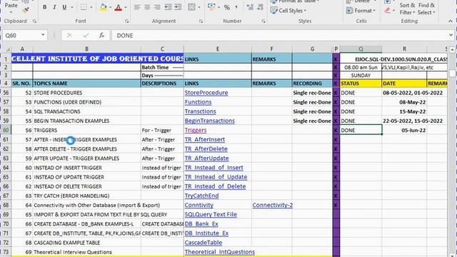Viewport: 457px width, 257px height.
Task: Collapse the ribbon with chevron
Action: coord(451,21)
